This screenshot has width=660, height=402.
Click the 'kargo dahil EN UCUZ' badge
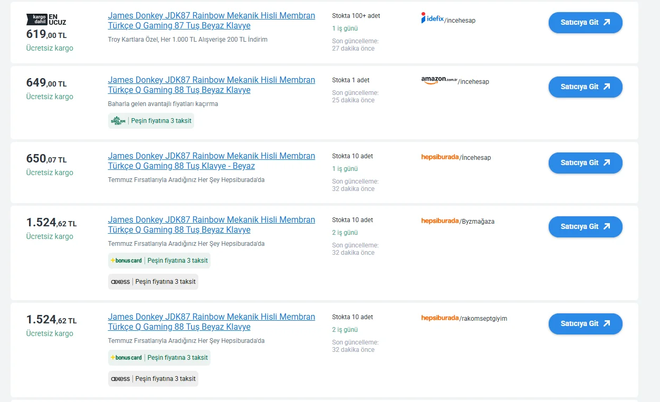[x=46, y=20]
